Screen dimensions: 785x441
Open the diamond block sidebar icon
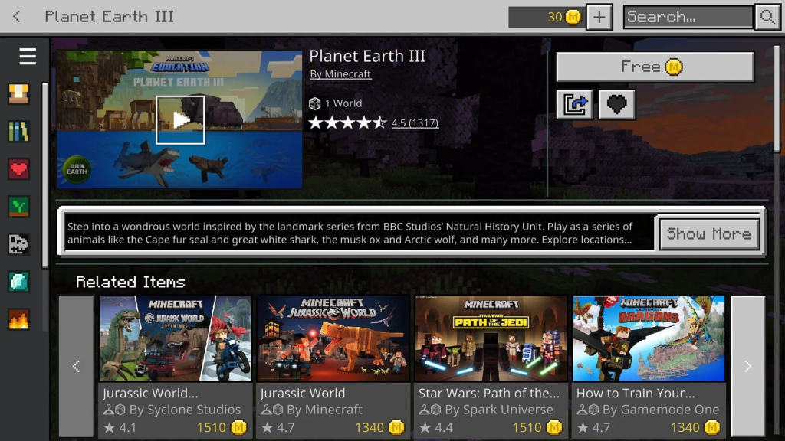pyautogui.click(x=18, y=282)
